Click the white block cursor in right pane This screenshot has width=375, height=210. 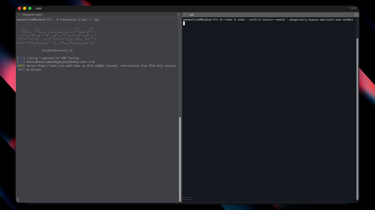(x=184, y=23)
